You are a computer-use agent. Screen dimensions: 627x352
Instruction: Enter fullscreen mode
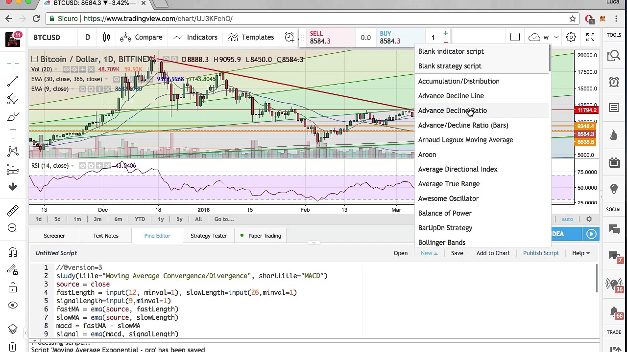pyautogui.click(x=590, y=37)
